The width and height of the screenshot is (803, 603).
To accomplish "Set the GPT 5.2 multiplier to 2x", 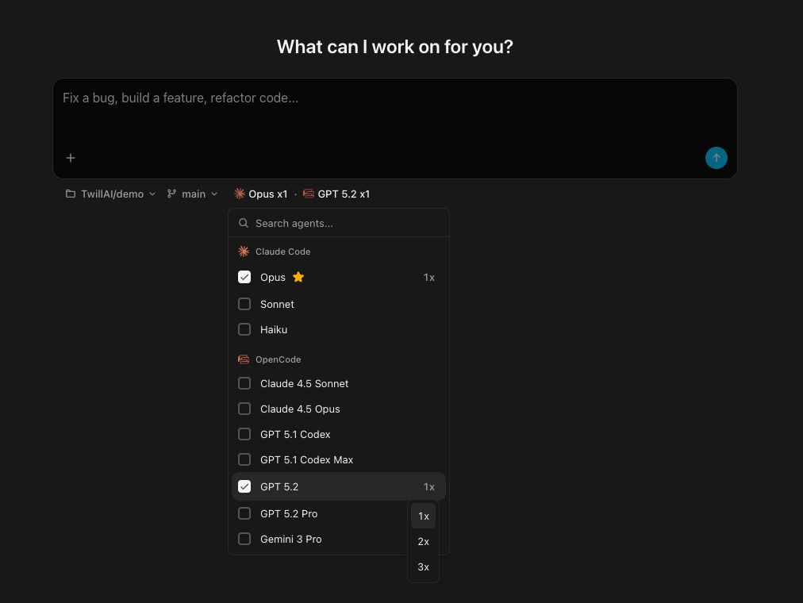I will (x=423, y=541).
